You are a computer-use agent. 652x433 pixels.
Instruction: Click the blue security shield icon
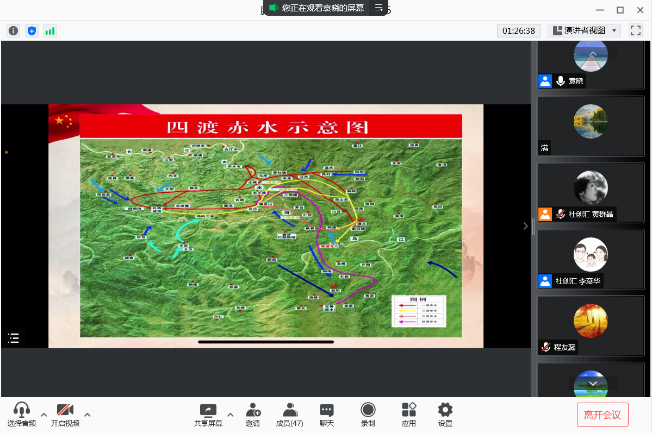coord(32,31)
